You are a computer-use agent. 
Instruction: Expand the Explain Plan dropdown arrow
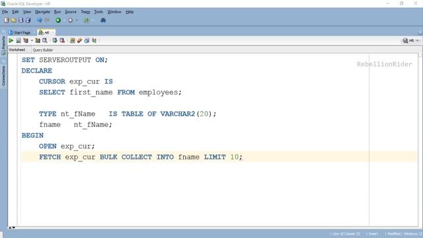point(32,40)
